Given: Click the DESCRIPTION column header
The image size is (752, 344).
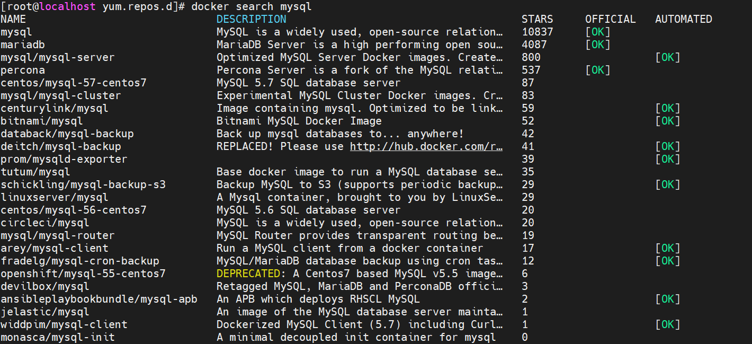Looking at the screenshot, I should click(x=251, y=19).
